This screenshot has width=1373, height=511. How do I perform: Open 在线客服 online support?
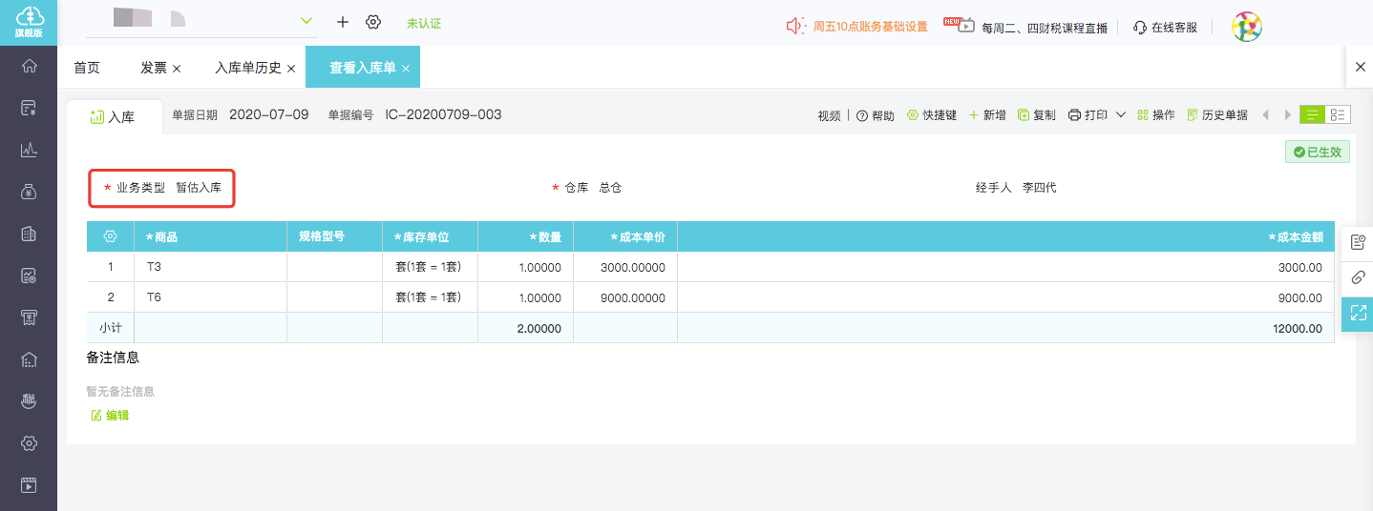(1165, 28)
